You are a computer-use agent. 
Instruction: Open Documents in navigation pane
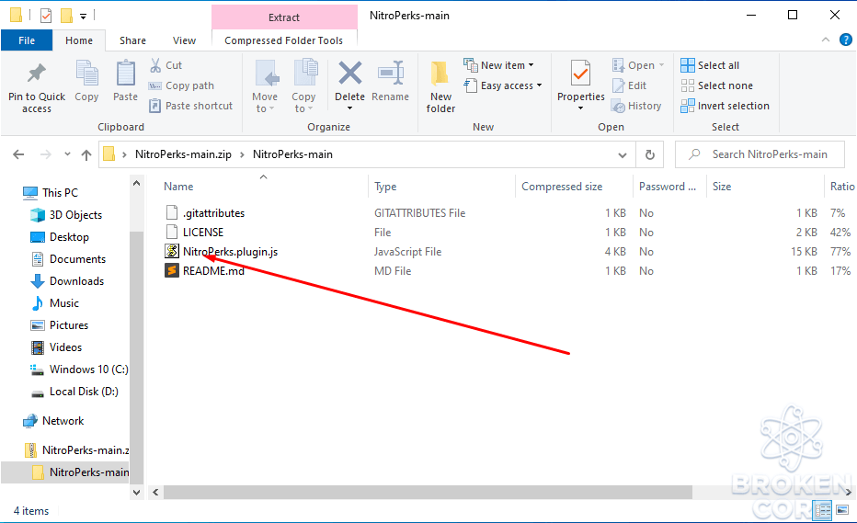(77, 259)
